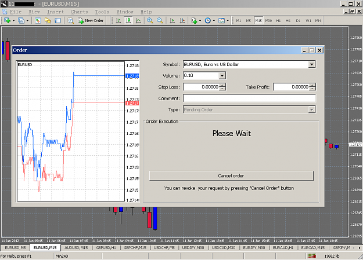Switch to the GBPUSD,H1 chart tab
The height and width of the screenshot is (260, 363).
(x=106, y=248)
